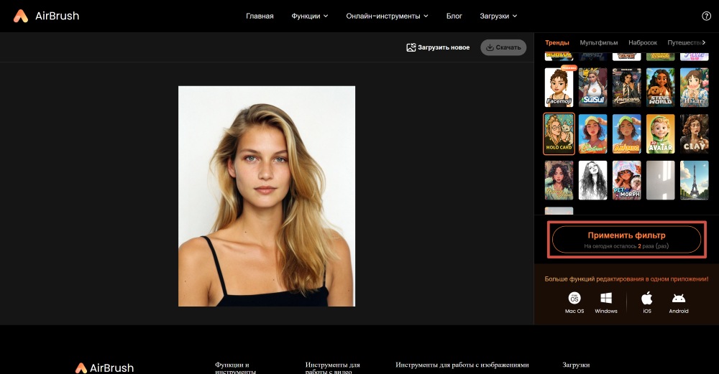The width and height of the screenshot is (719, 374).
Task: Choose the PET MORPH filter
Action: click(x=626, y=179)
